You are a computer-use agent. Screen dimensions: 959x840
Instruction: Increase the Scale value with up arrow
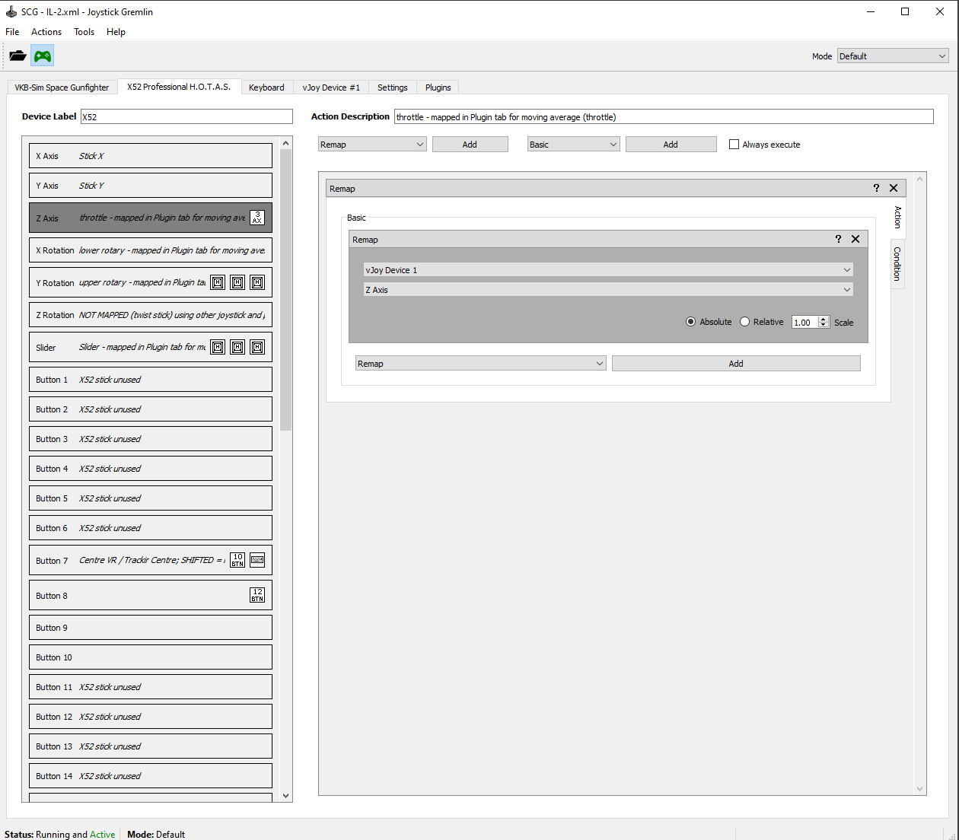pos(824,319)
